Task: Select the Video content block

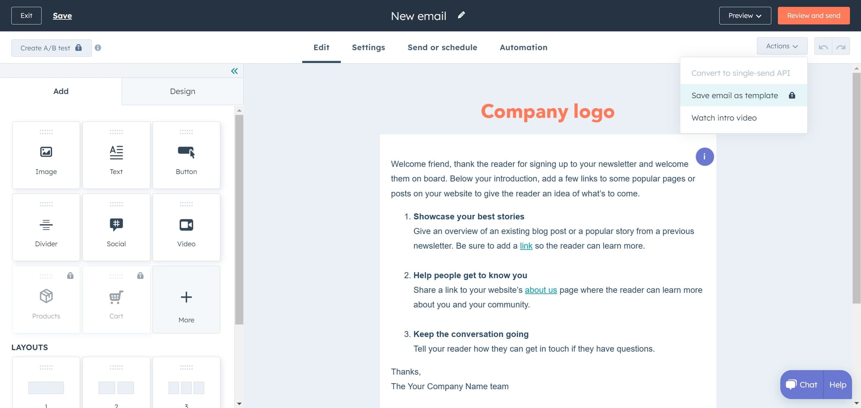Action: click(186, 228)
